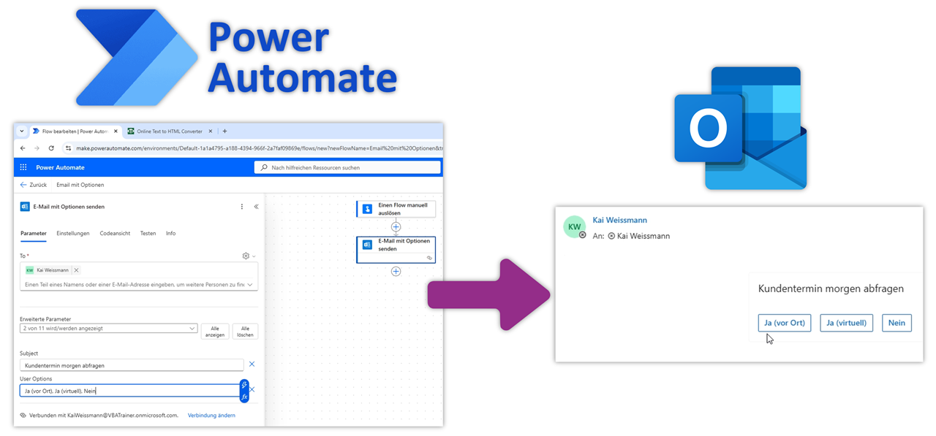Click sender name Kai Weissmann in email
This screenshot has width=936, height=436.
click(x=619, y=220)
